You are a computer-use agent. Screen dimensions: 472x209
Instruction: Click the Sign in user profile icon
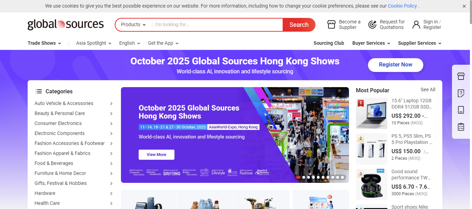[x=416, y=24]
